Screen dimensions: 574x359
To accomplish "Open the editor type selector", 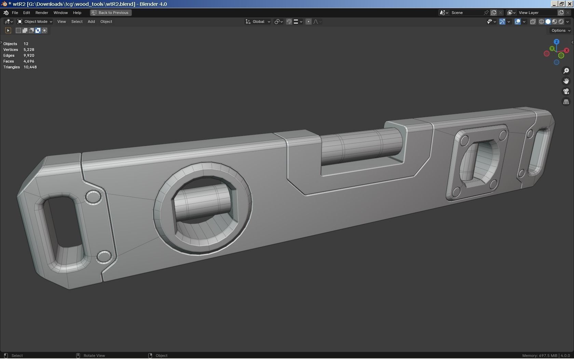I will point(9,22).
